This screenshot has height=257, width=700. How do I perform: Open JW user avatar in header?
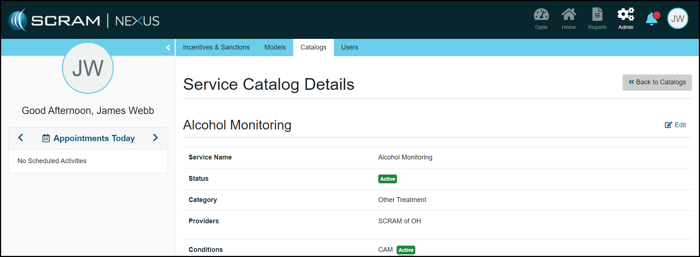(677, 19)
